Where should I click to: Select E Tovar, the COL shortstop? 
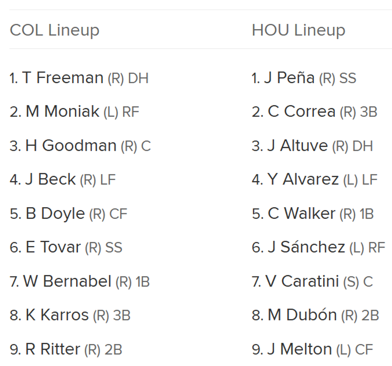click(x=53, y=247)
